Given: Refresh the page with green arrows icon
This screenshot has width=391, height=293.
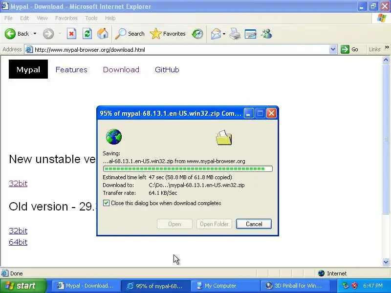Looking at the screenshot, I should tap(87, 34).
